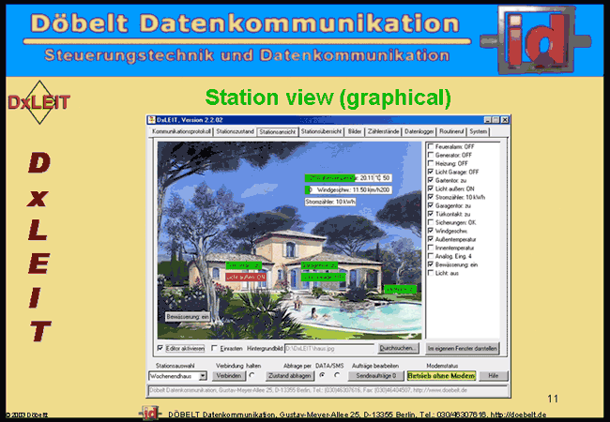Go to the Bilder tab
610x422 pixels.
(x=355, y=131)
